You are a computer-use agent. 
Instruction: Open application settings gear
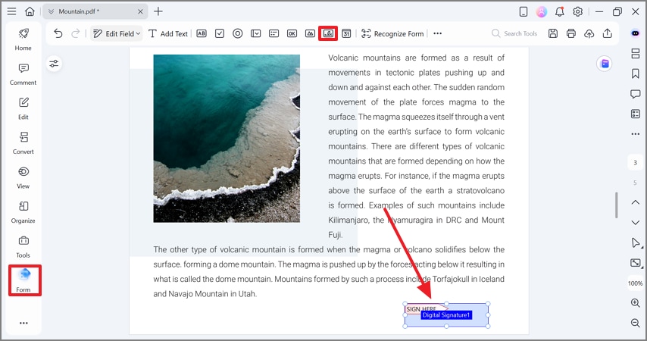pyautogui.click(x=577, y=11)
